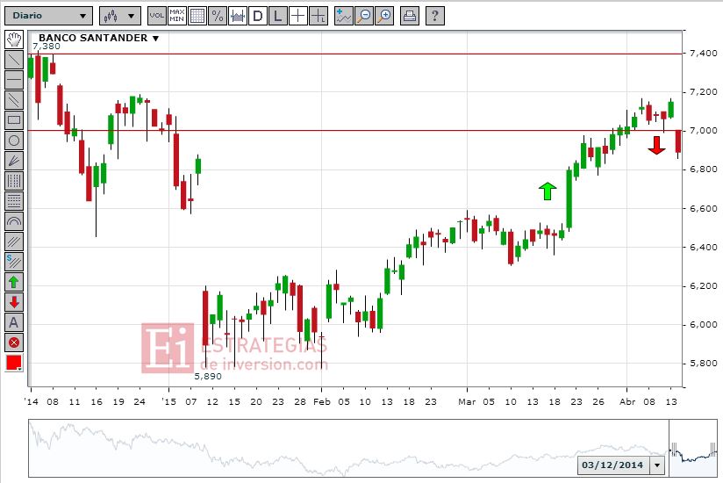
Task: Click the 6,600 price axis label
Action: (703, 208)
